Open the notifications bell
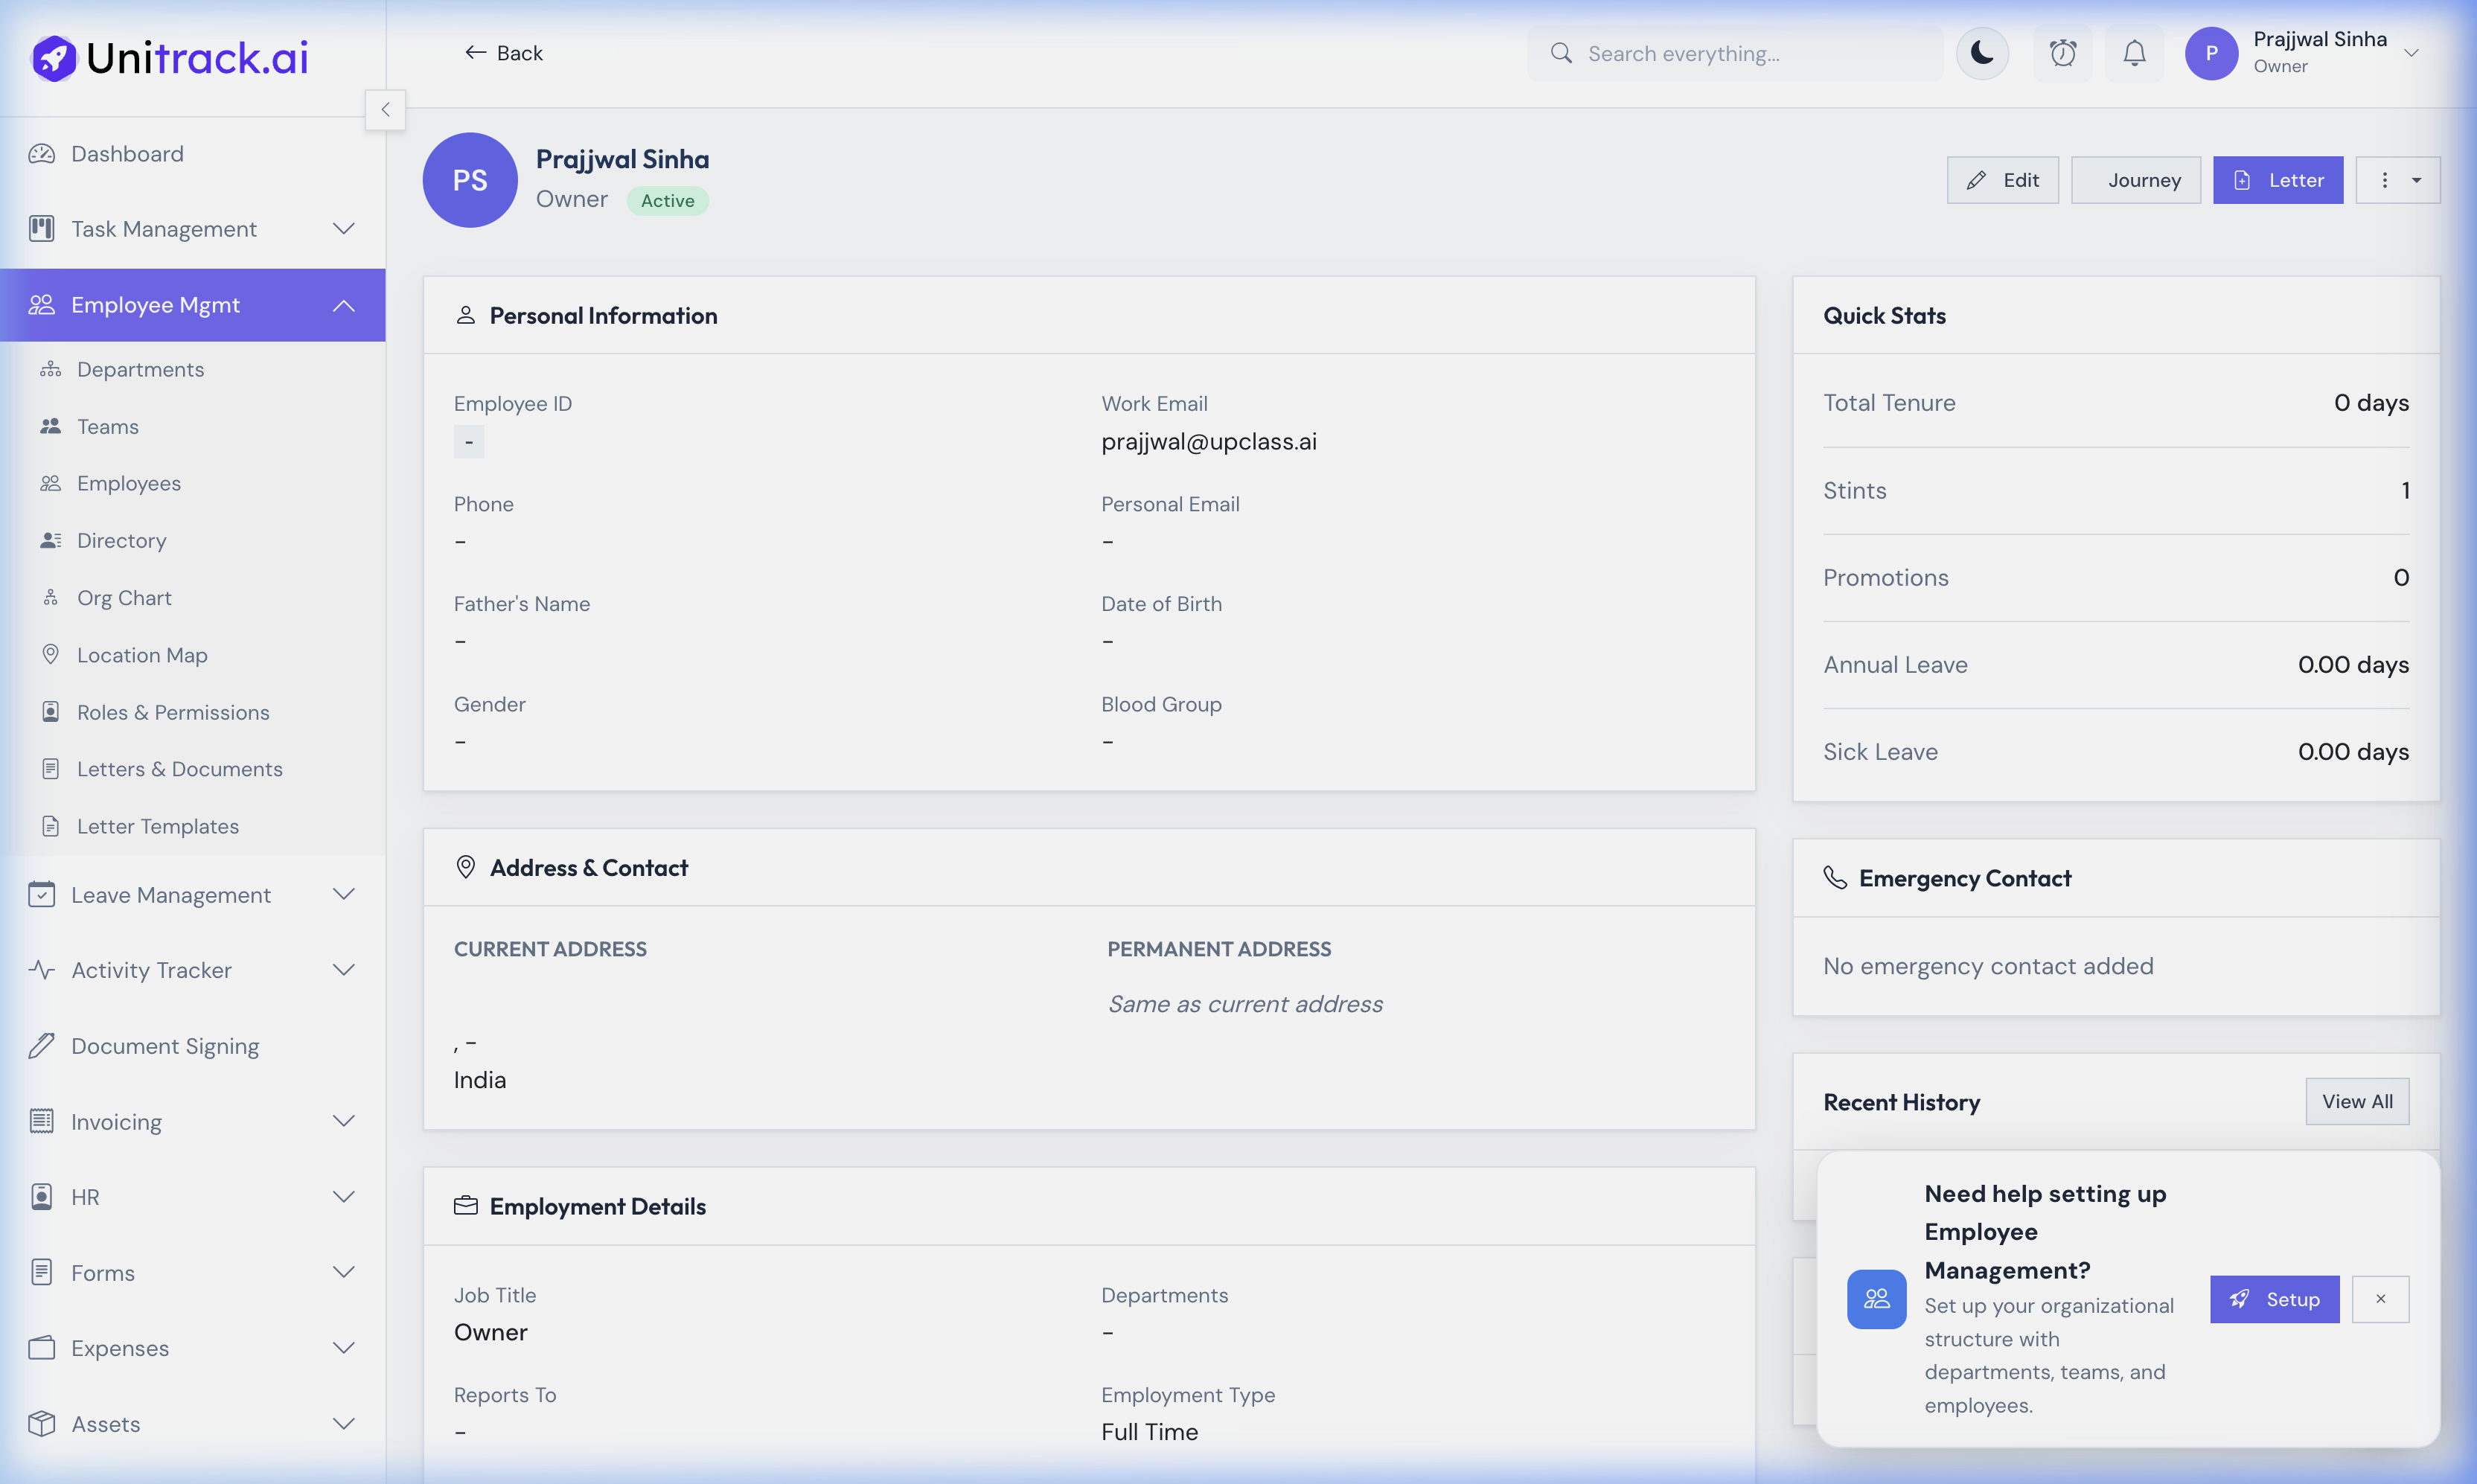The image size is (2477, 1484). click(x=2134, y=53)
